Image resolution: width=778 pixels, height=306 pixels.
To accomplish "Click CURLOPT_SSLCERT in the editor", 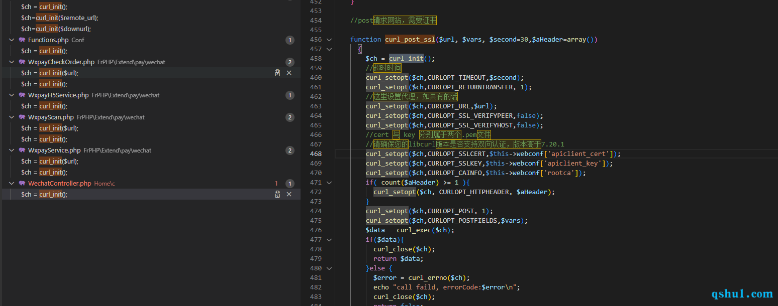I will pyautogui.click(x=457, y=154).
